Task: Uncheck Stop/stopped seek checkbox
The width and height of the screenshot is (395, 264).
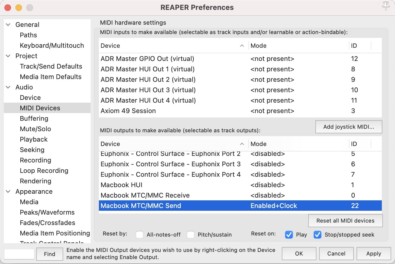Action: pyautogui.click(x=318, y=235)
